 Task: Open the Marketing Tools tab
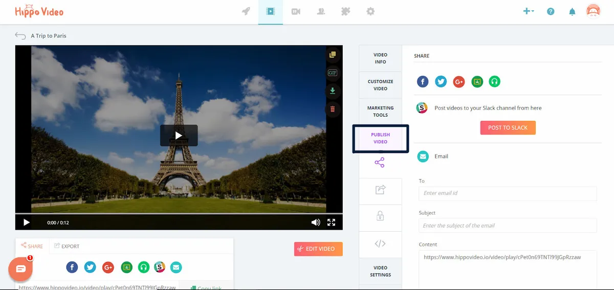[x=380, y=111]
